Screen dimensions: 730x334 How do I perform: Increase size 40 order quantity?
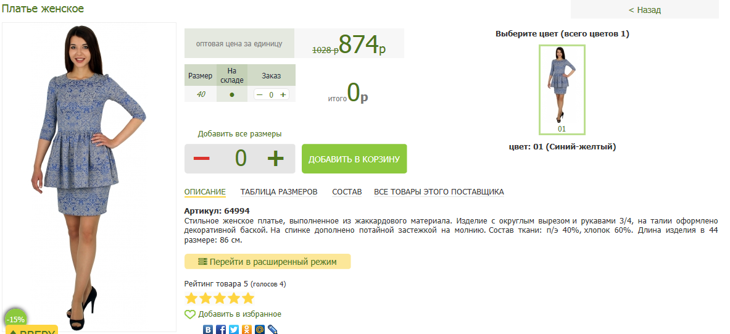(x=283, y=94)
